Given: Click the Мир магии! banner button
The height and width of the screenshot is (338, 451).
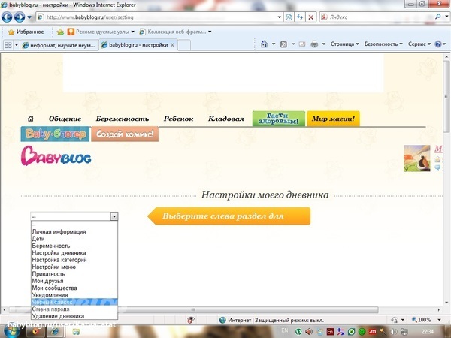Looking at the screenshot, I should point(333,119).
